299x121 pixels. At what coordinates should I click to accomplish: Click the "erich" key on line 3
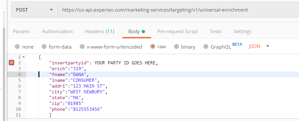[58, 69]
